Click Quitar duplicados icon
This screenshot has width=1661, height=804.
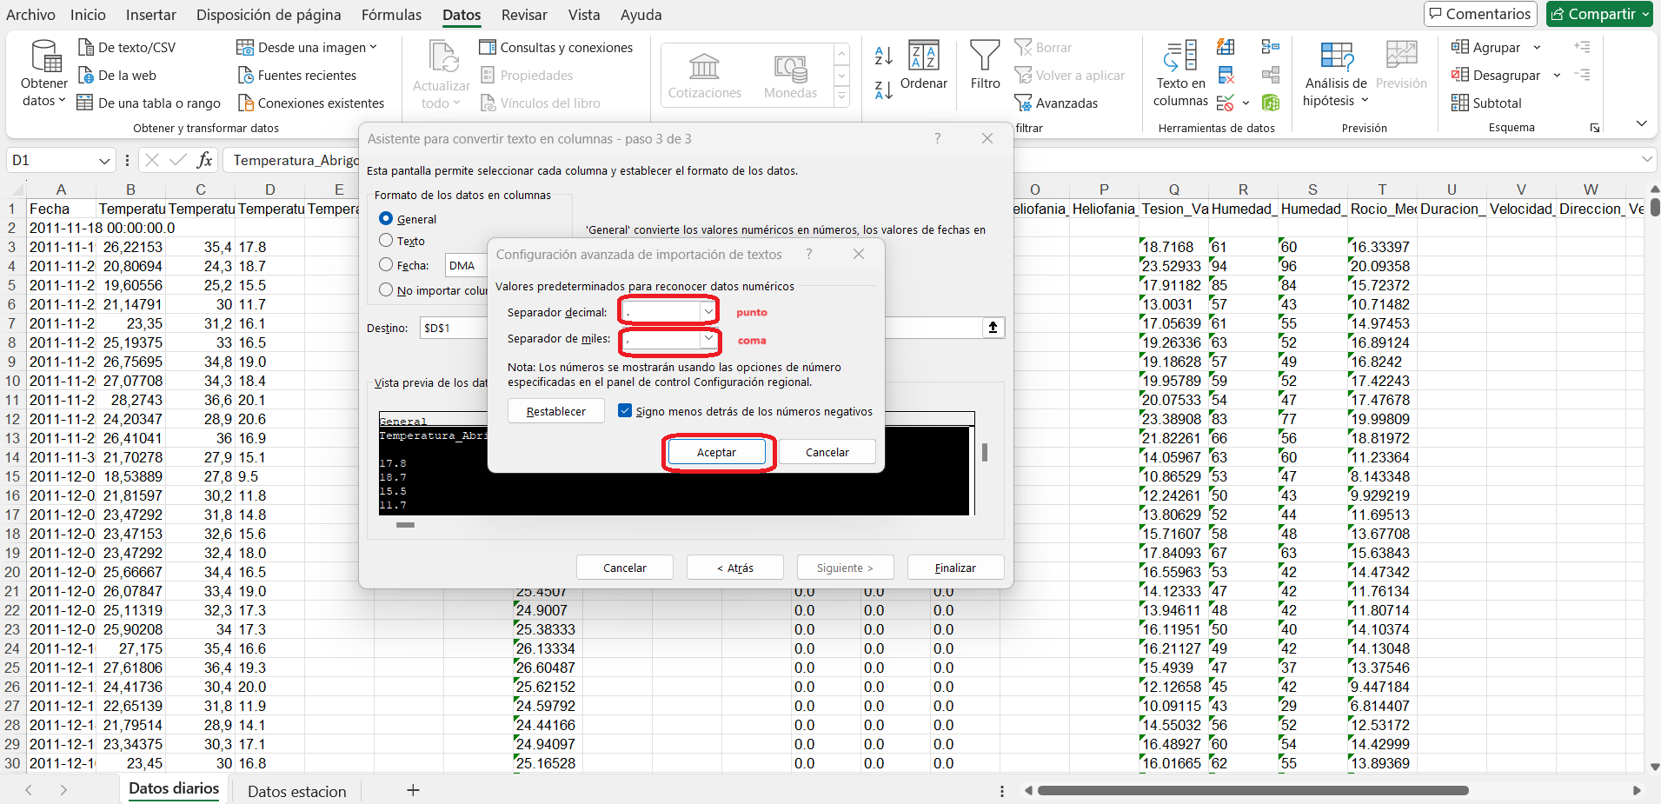[1226, 75]
